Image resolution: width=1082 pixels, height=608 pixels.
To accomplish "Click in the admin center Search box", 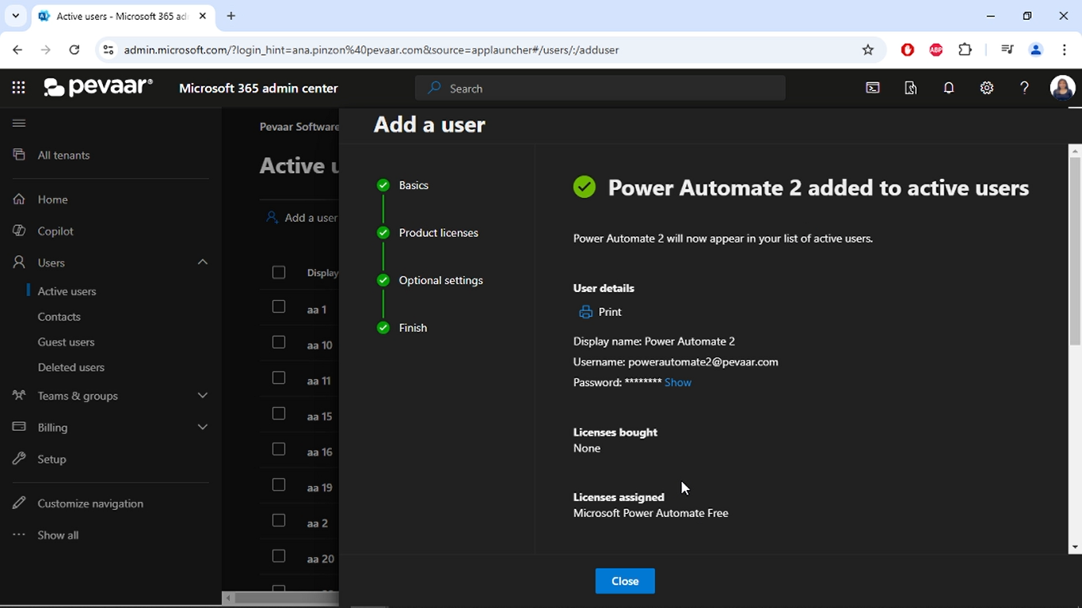I will pos(600,88).
